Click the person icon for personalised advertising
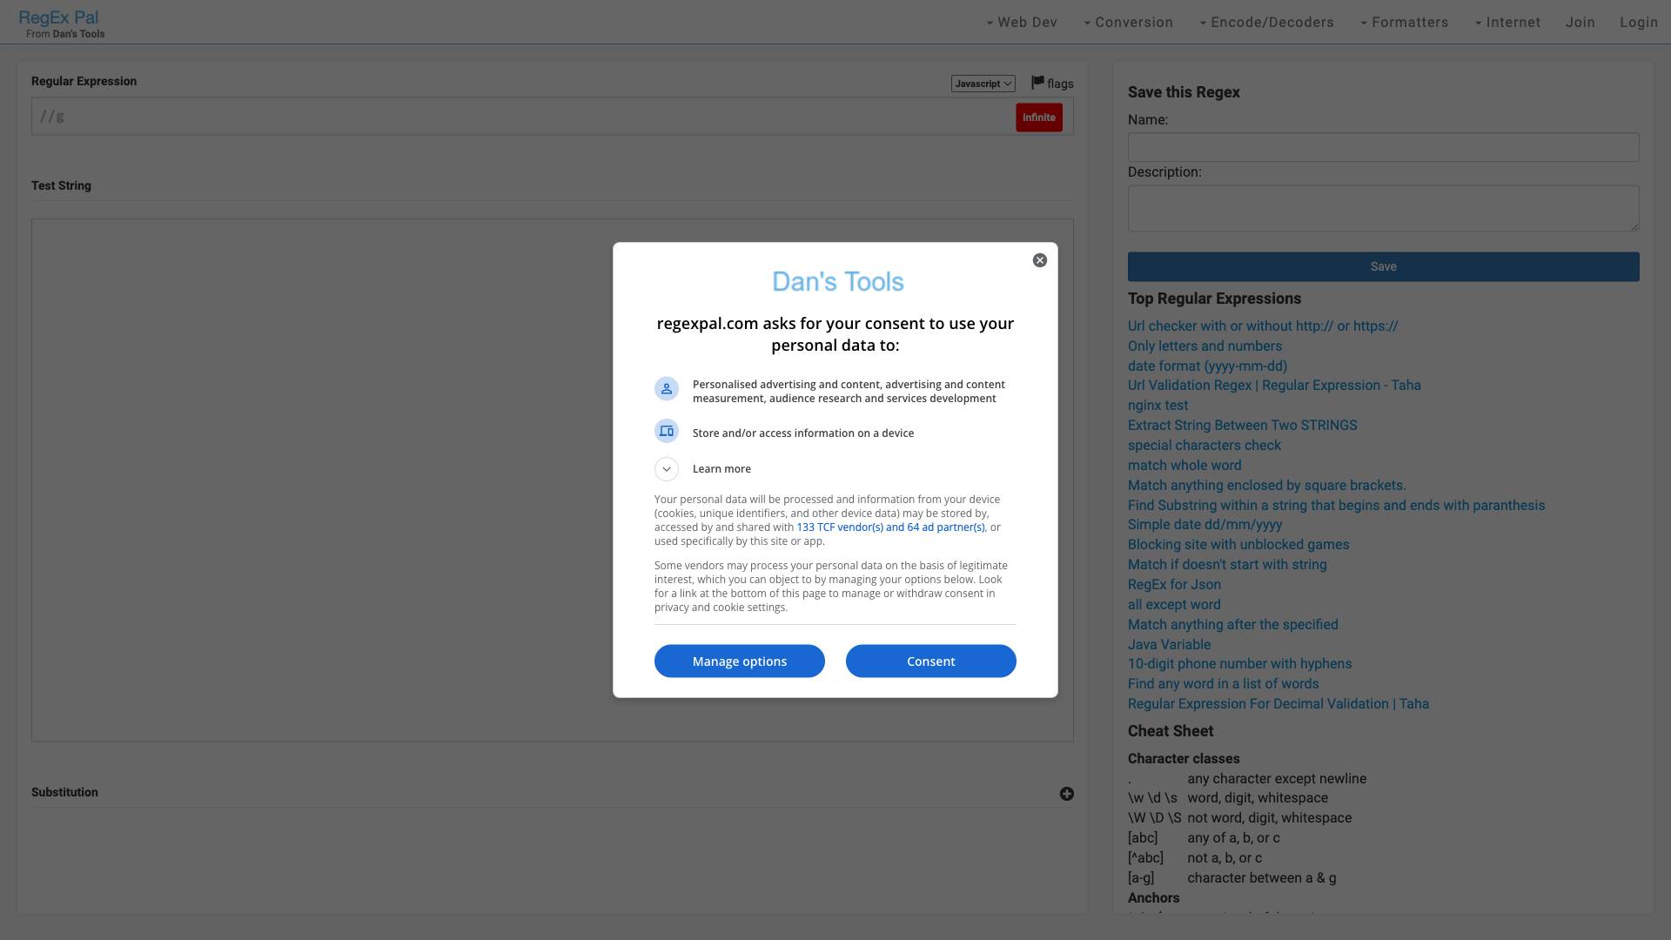Image resolution: width=1671 pixels, height=940 pixels. click(667, 389)
